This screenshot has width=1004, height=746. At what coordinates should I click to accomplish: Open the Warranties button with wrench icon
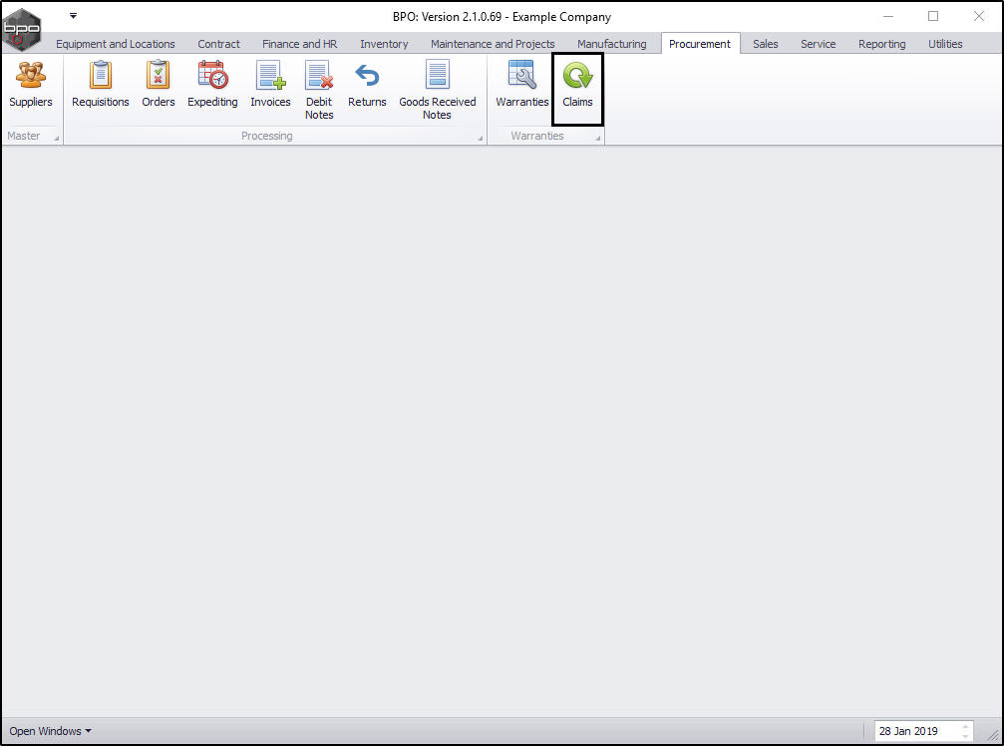pos(521,85)
